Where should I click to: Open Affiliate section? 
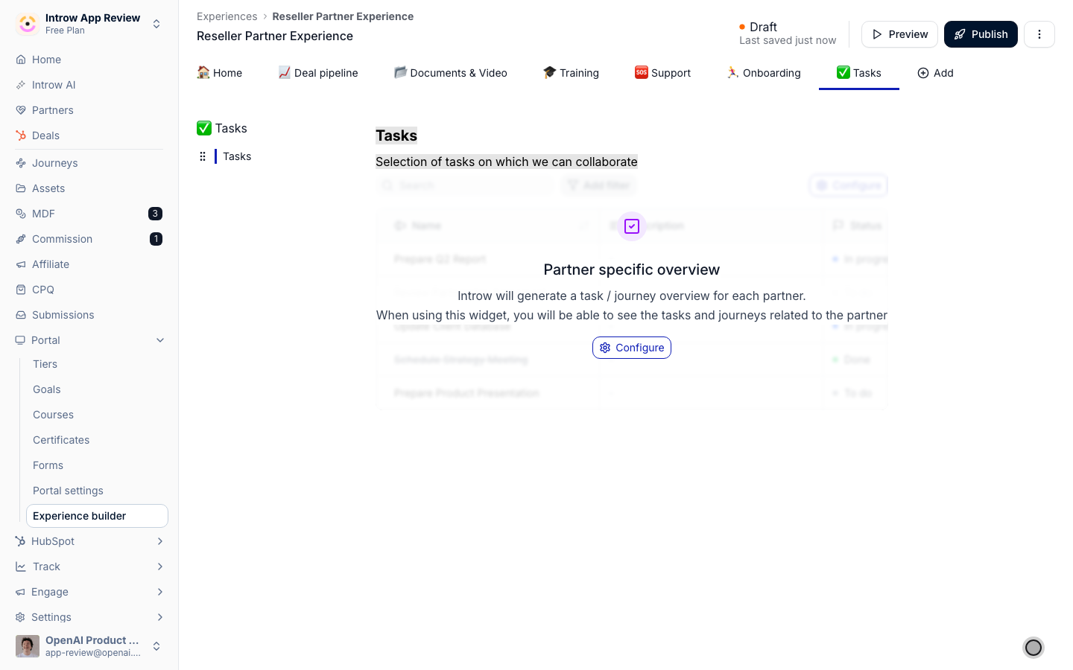pos(89,264)
